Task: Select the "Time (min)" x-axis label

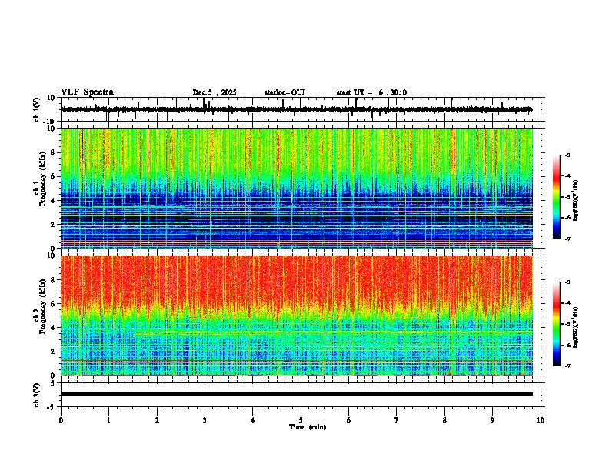Action: 308,427
